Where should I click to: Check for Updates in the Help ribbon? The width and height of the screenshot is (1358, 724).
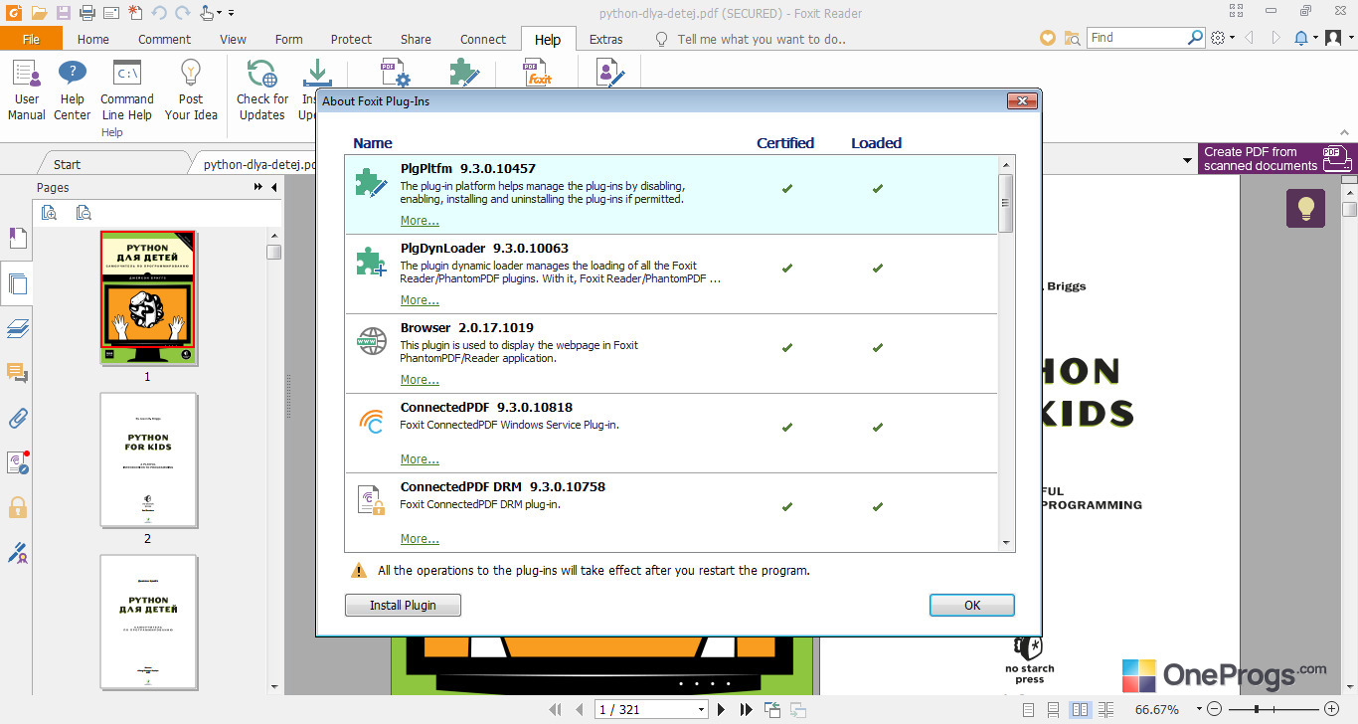[x=262, y=90]
